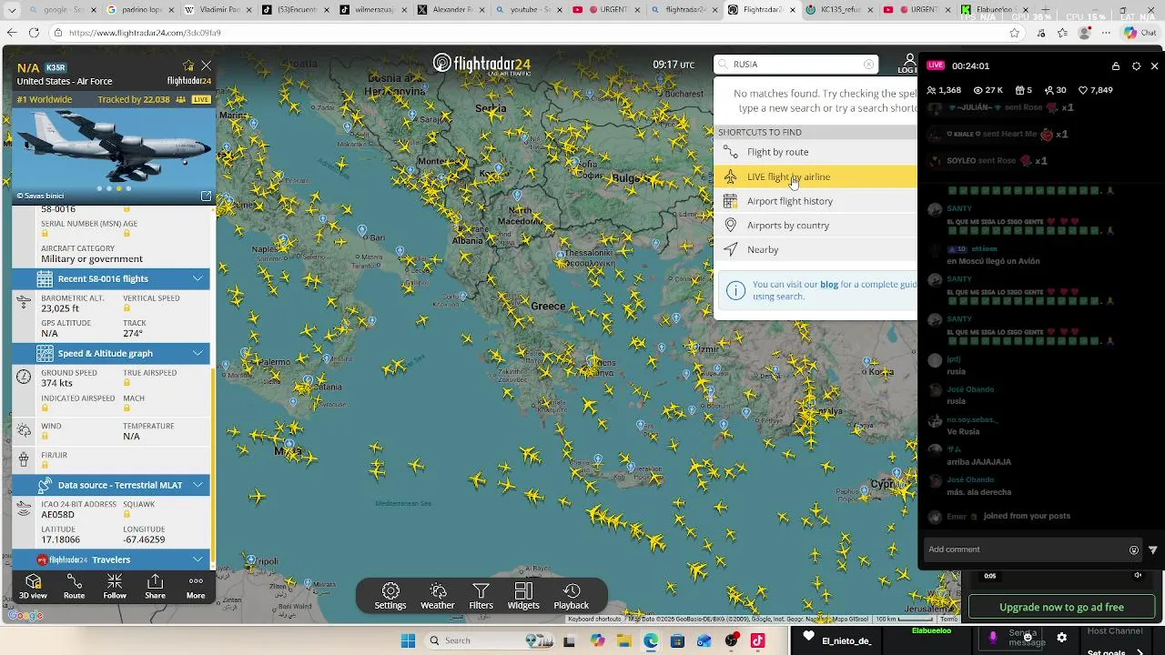
Task: Open Microsoft Edge from the taskbar
Action: [x=651, y=640]
